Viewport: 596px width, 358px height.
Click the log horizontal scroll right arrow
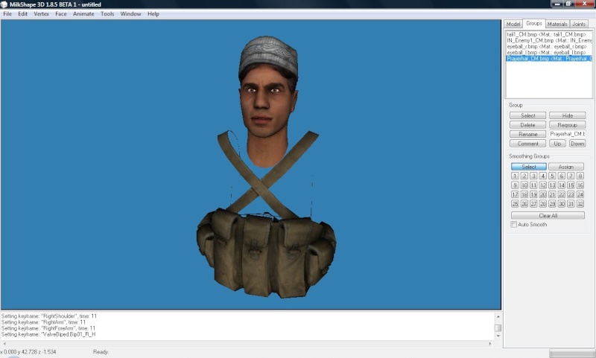(x=490, y=344)
